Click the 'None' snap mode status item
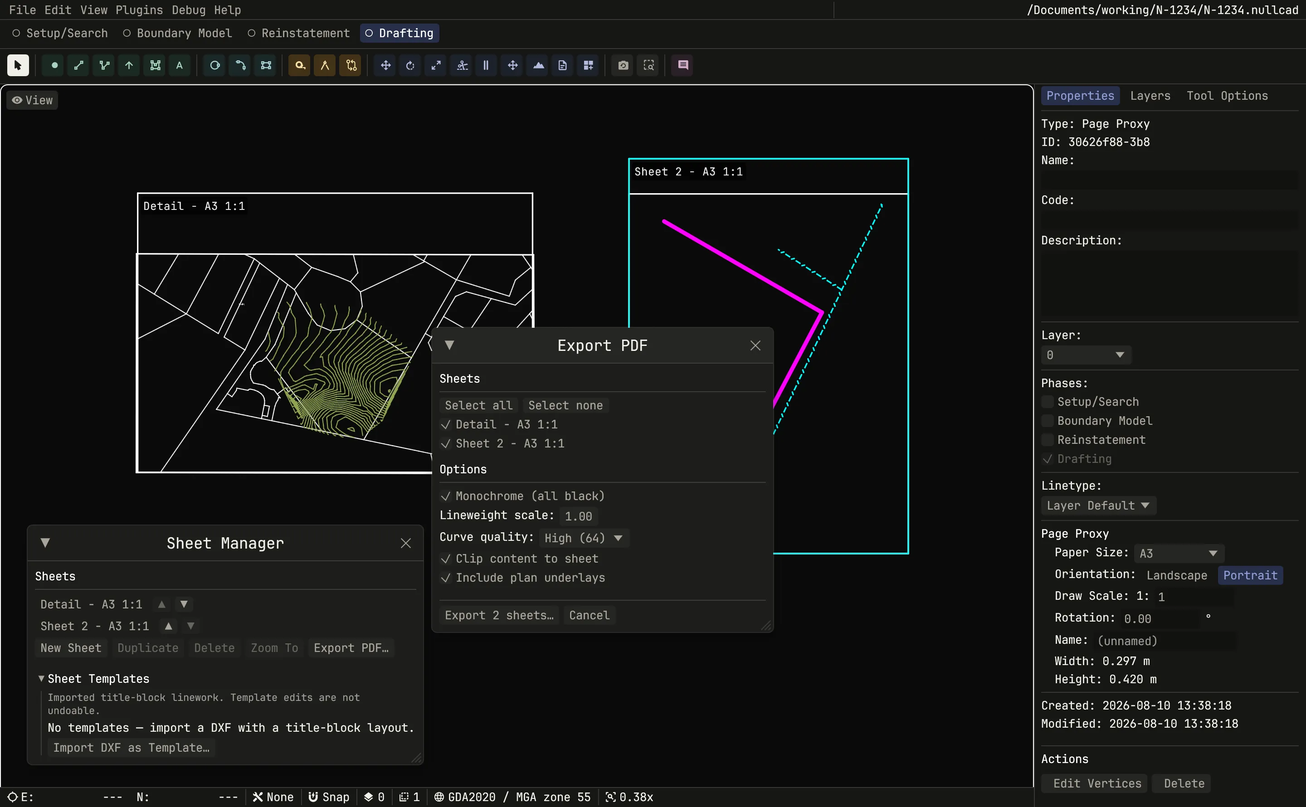The image size is (1306, 807). pos(273,797)
